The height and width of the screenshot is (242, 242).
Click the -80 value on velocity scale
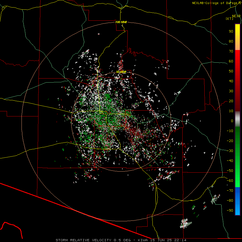[230, 201]
